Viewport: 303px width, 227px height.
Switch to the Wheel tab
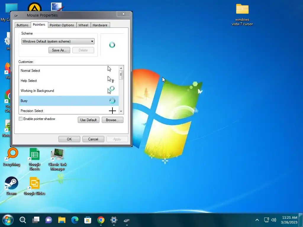pyautogui.click(x=83, y=25)
